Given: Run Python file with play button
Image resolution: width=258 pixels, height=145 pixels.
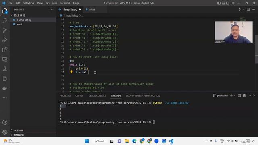Looking at the screenshot, I should (x=240, y=10).
